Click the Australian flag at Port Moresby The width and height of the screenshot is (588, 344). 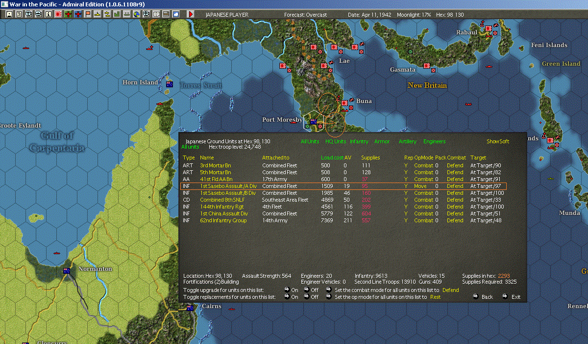(314, 121)
